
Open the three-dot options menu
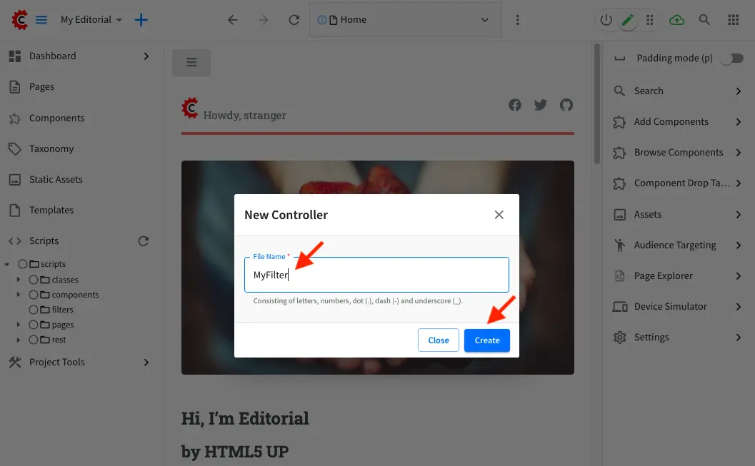coord(518,20)
